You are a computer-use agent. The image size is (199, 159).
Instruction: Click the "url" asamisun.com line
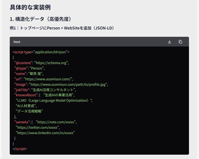click(x=44, y=79)
